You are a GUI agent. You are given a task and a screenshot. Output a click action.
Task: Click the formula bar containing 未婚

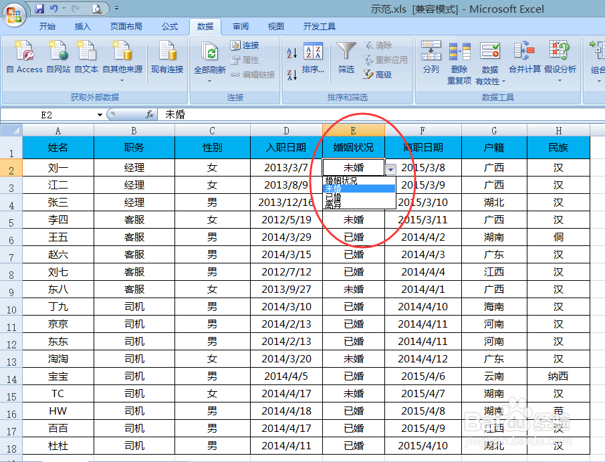pyautogui.click(x=382, y=114)
